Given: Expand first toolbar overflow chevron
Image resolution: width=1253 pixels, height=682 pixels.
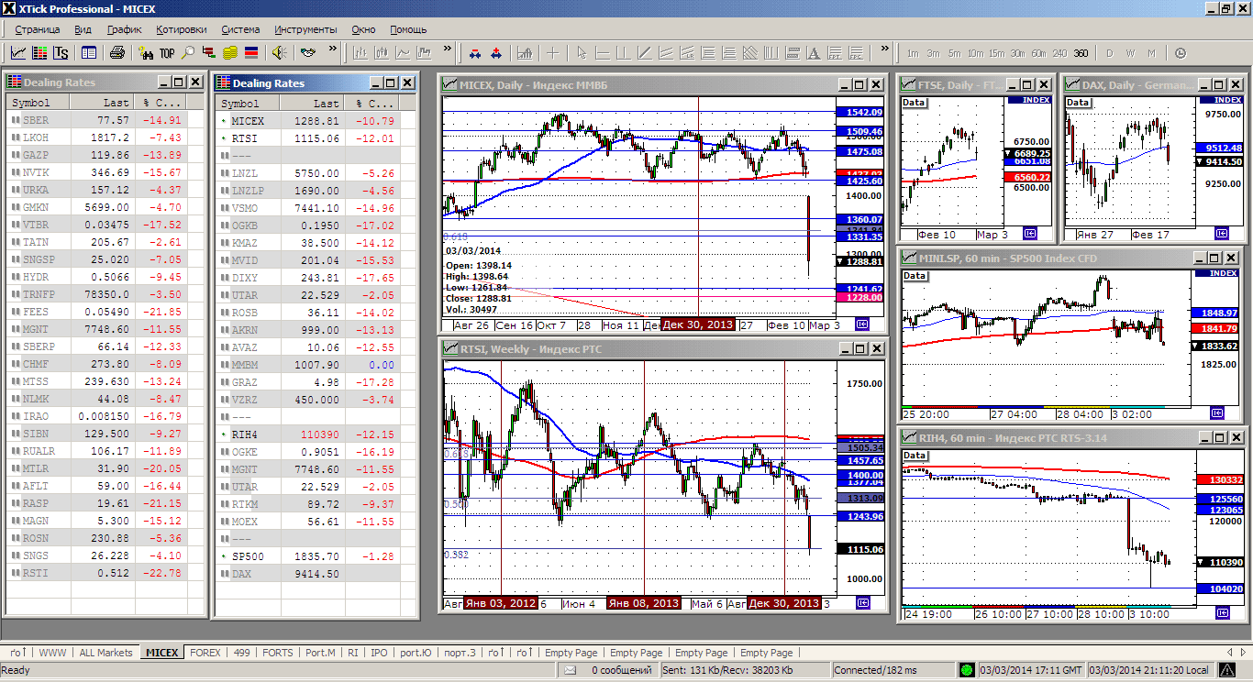Looking at the screenshot, I should [333, 49].
